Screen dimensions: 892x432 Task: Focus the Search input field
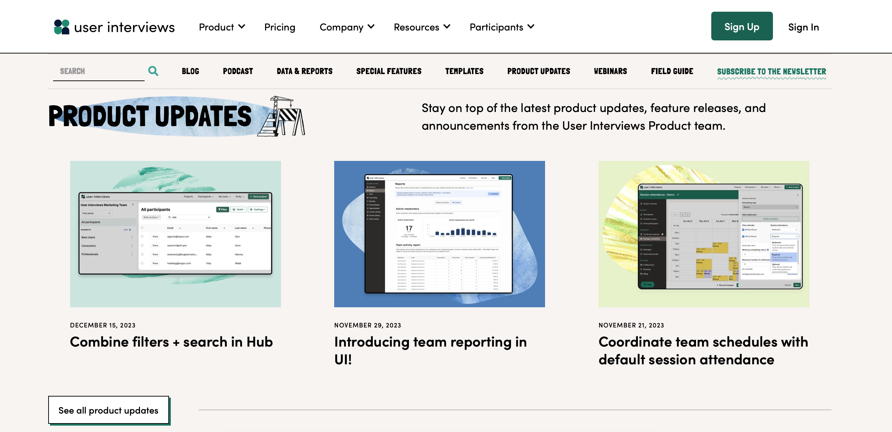coord(99,71)
